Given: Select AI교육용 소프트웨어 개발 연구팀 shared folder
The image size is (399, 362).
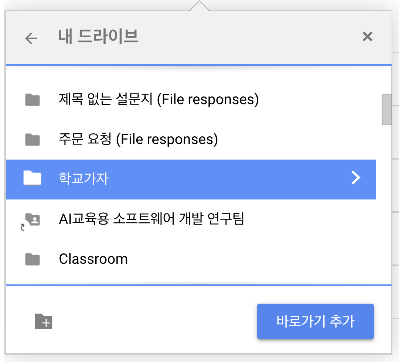Looking at the screenshot, I should tap(191, 219).
